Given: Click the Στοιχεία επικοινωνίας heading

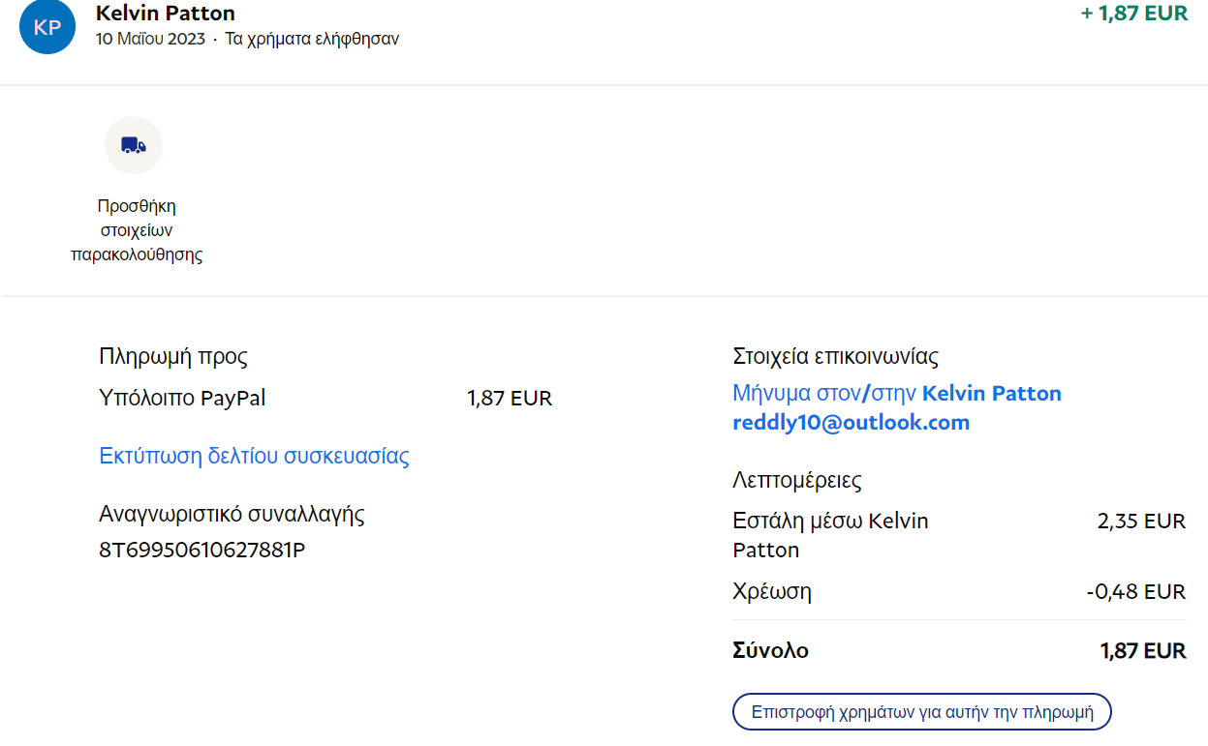Looking at the screenshot, I should pos(836,357).
